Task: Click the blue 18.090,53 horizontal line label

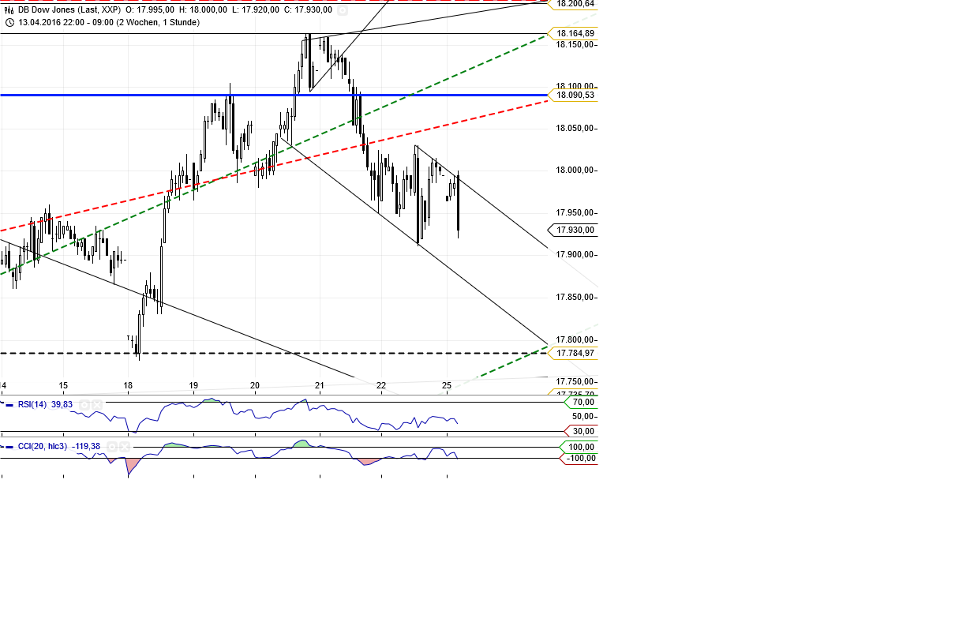Action: pyautogui.click(x=574, y=96)
